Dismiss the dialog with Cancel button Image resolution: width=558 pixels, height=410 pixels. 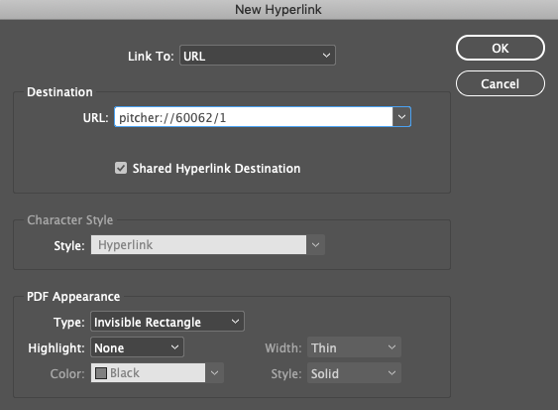pyautogui.click(x=500, y=83)
